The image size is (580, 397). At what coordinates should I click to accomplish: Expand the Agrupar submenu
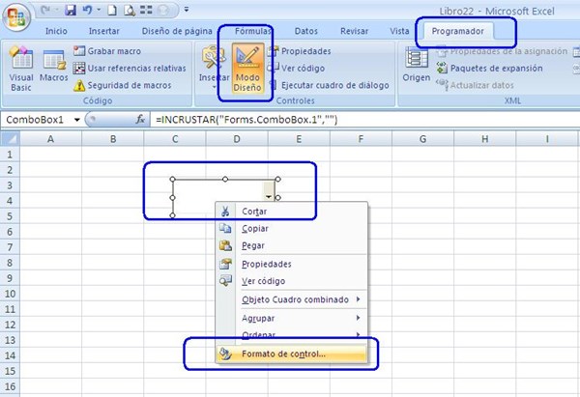pos(292,318)
